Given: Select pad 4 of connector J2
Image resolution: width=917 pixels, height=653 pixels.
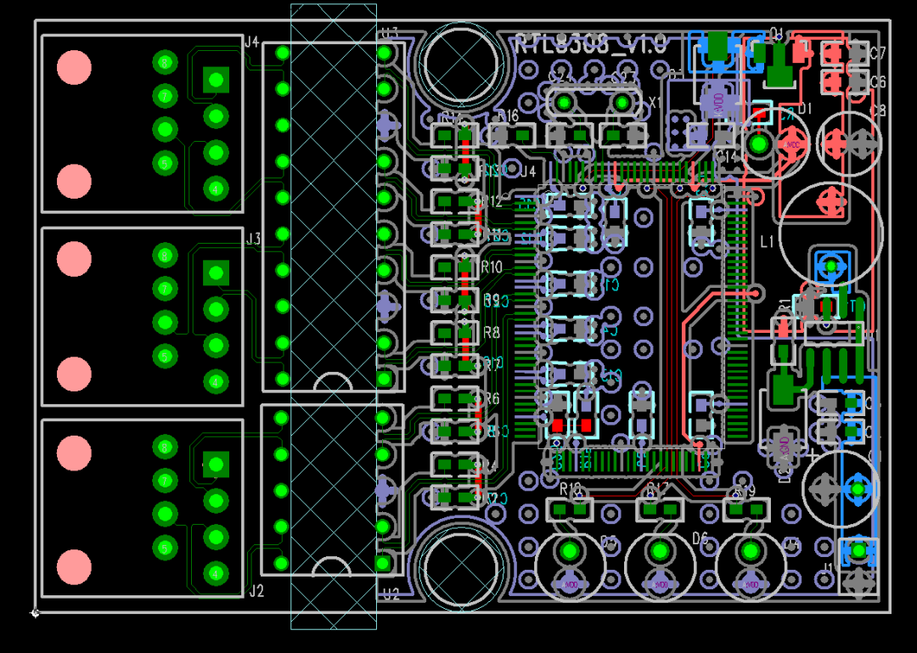Looking at the screenshot, I should 216,573.
